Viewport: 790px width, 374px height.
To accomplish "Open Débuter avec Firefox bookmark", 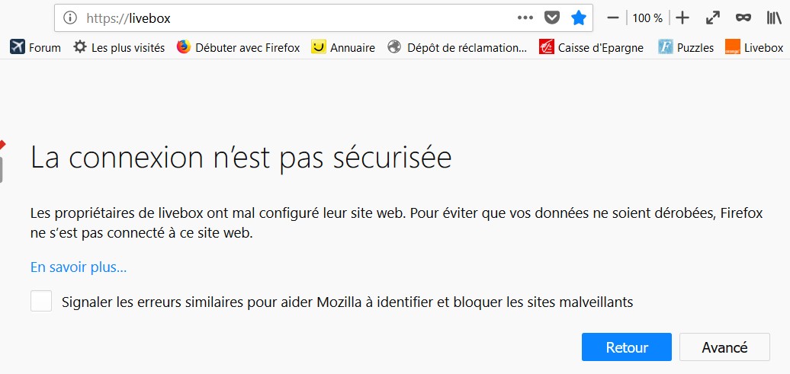I will point(238,47).
